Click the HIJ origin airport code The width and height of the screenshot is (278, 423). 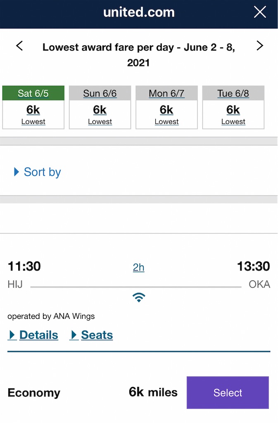[x=15, y=285]
